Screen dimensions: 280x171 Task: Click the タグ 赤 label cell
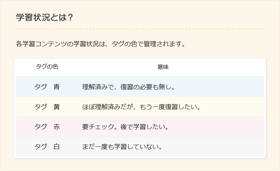[x=47, y=127]
